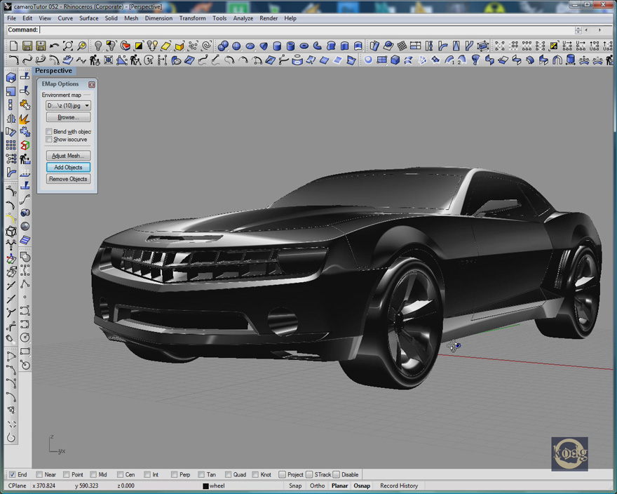The height and width of the screenshot is (494, 617).
Task: Click the New file icon
Action: click(13, 46)
